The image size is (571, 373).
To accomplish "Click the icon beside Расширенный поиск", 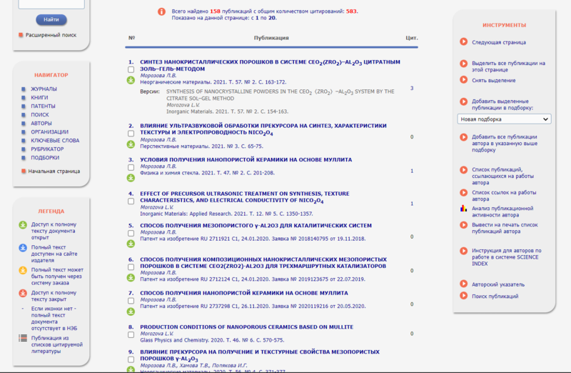I will [21, 34].
